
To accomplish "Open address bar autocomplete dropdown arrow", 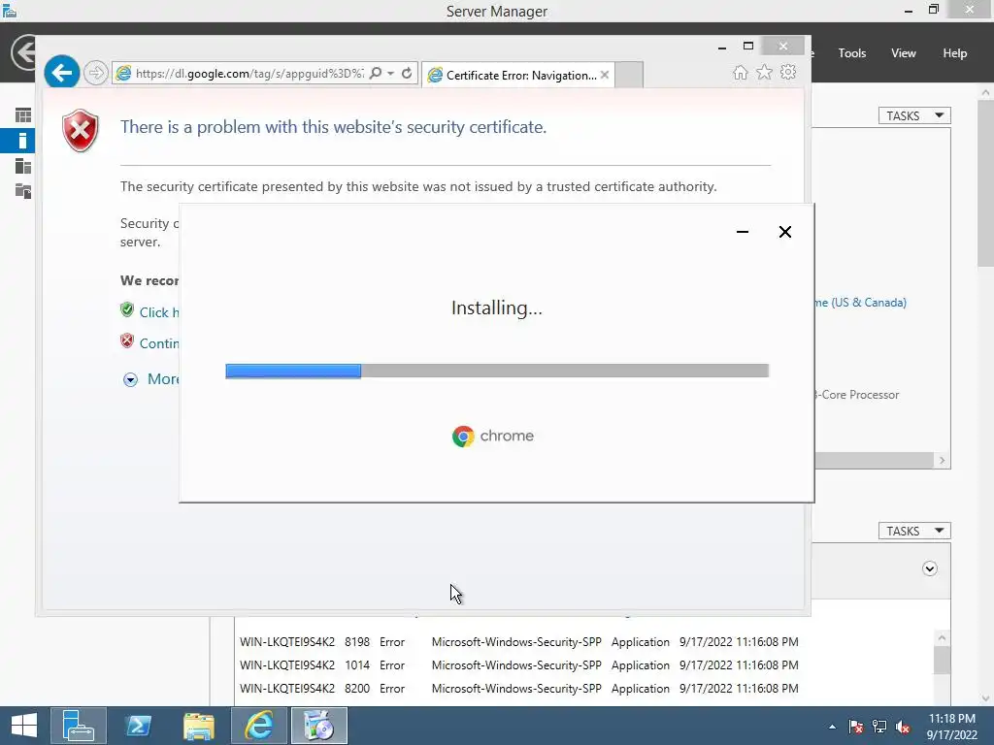I will pyautogui.click(x=391, y=74).
